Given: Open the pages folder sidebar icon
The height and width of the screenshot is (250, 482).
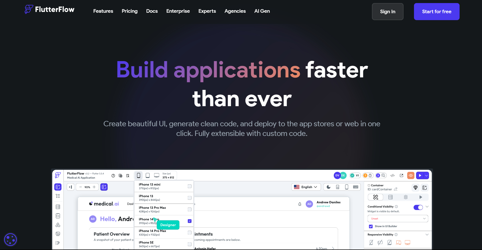Looking at the screenshot, I should [58, 216].
